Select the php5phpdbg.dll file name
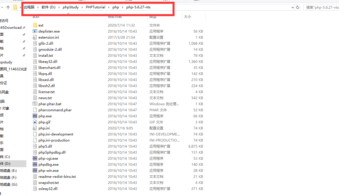Screen dimensions: 339x196 [x=52, y=152]
